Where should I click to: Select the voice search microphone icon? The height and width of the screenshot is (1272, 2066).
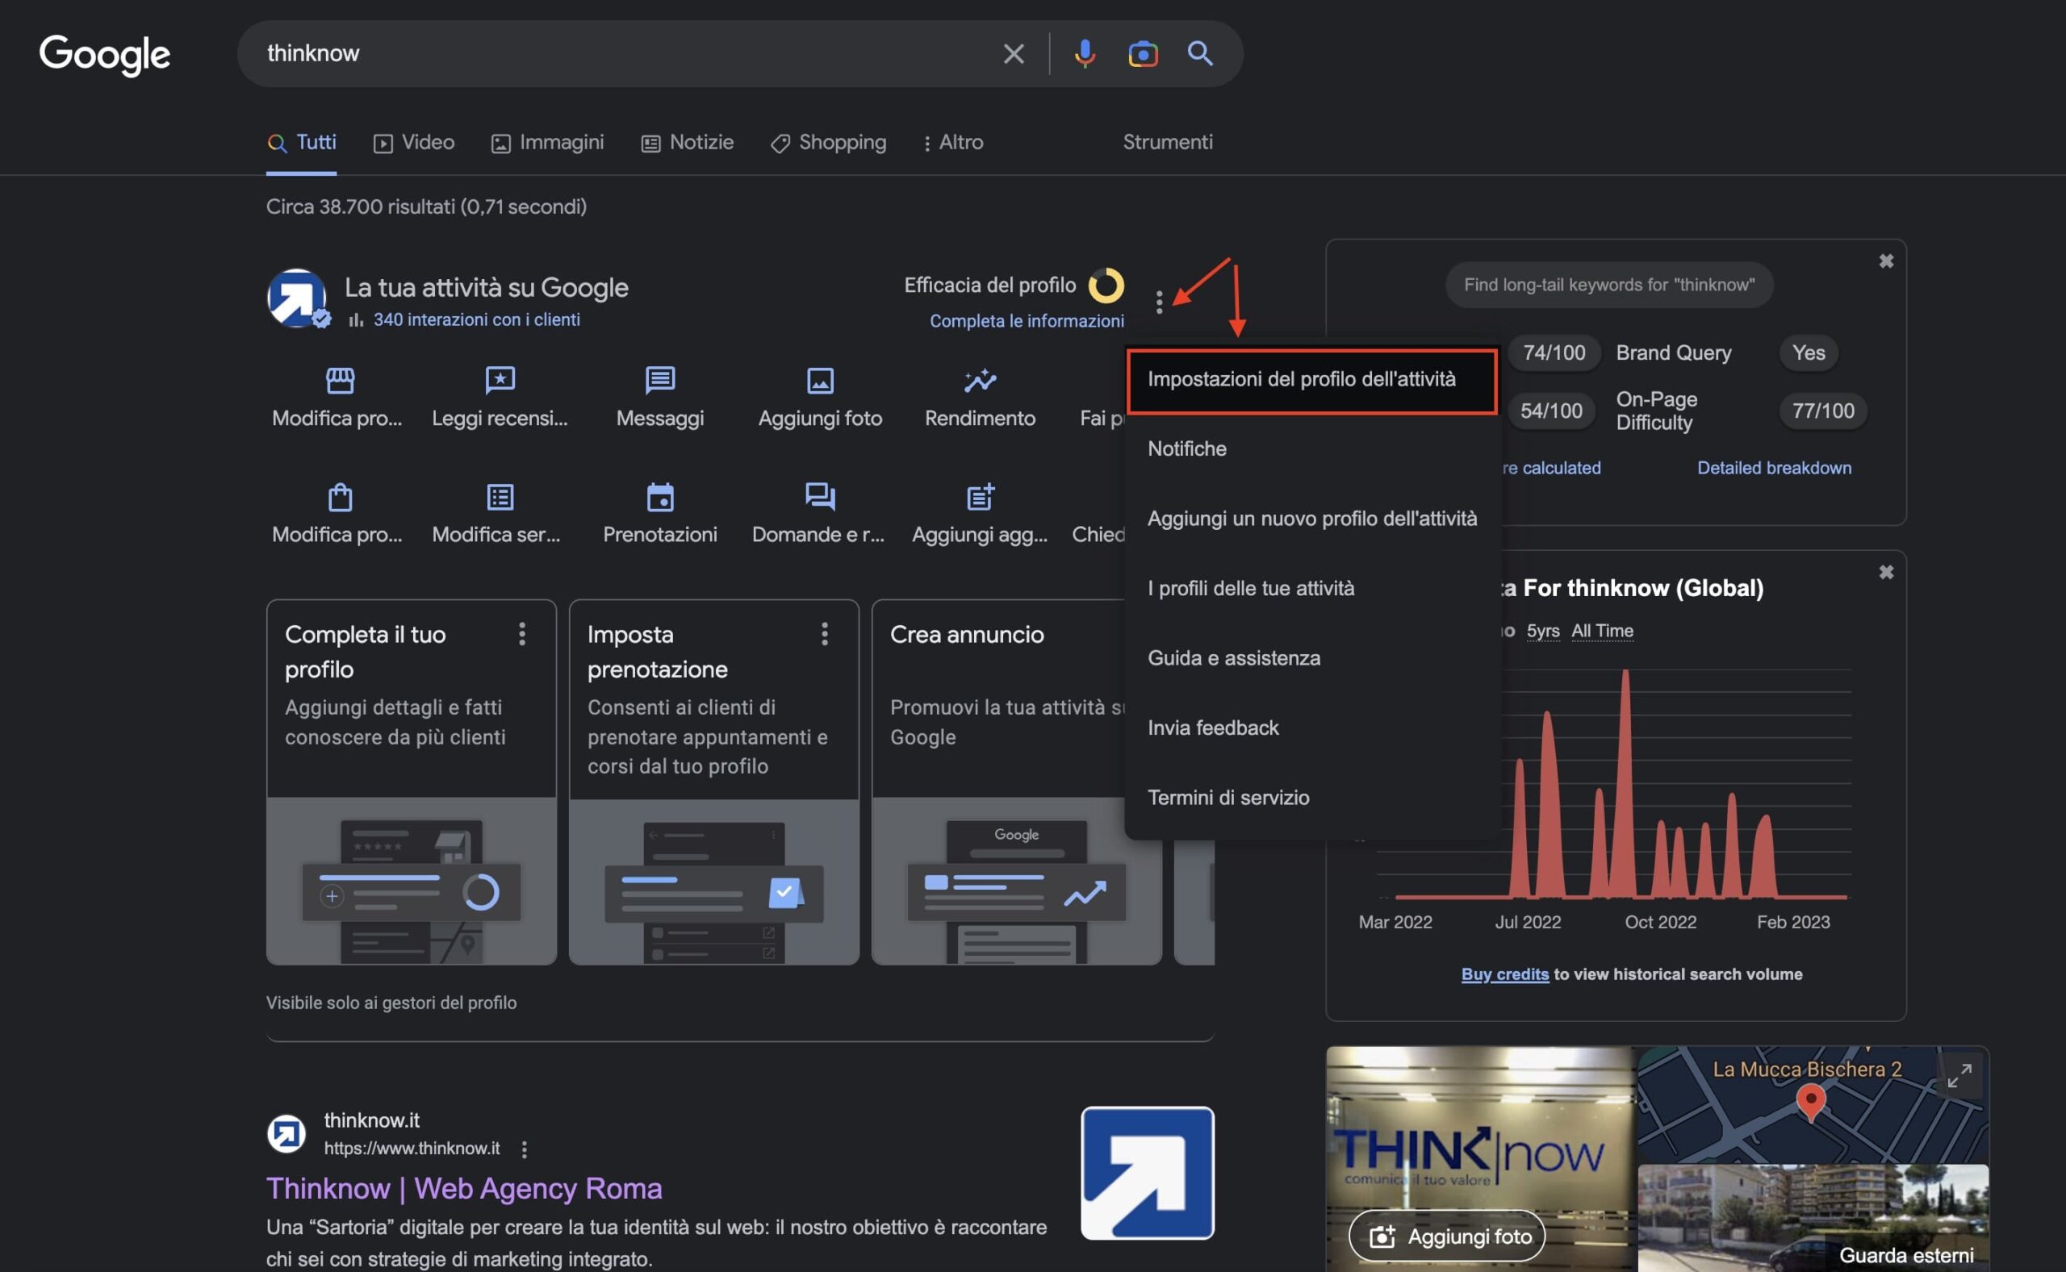point(1084,53)
